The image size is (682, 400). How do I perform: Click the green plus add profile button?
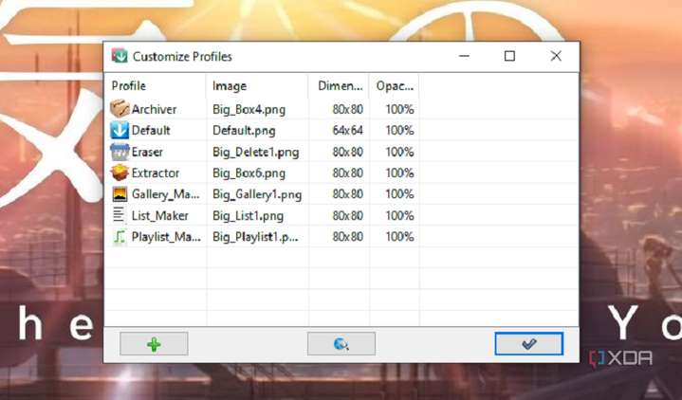pyautogui.click(x=154, y=344)
